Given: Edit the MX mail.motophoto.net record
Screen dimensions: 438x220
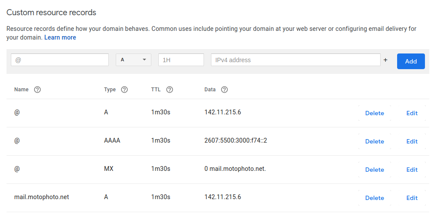Looking at the screenshot, I should pos(412,170).
